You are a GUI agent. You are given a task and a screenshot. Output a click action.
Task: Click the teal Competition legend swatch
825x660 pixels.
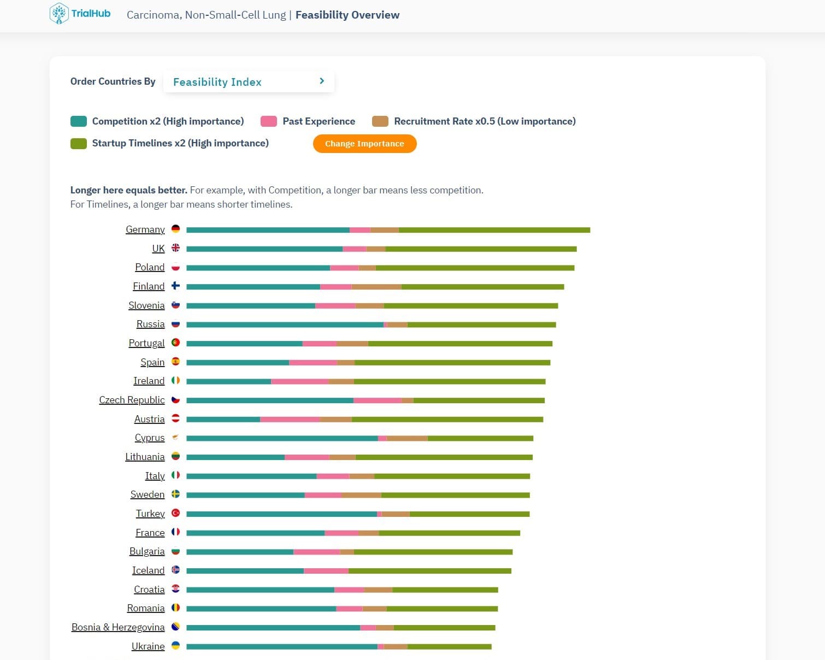click(79, 121)
